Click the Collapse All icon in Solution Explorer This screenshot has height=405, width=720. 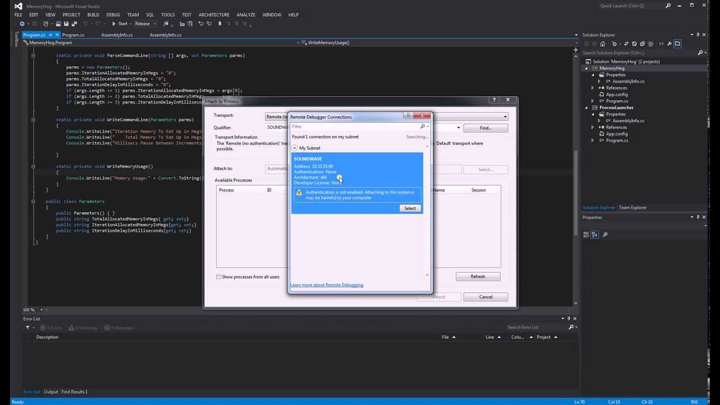click(x=643, y=44)
